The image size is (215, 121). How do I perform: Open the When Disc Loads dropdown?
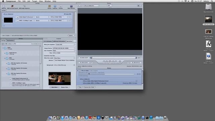coord(64,58)
